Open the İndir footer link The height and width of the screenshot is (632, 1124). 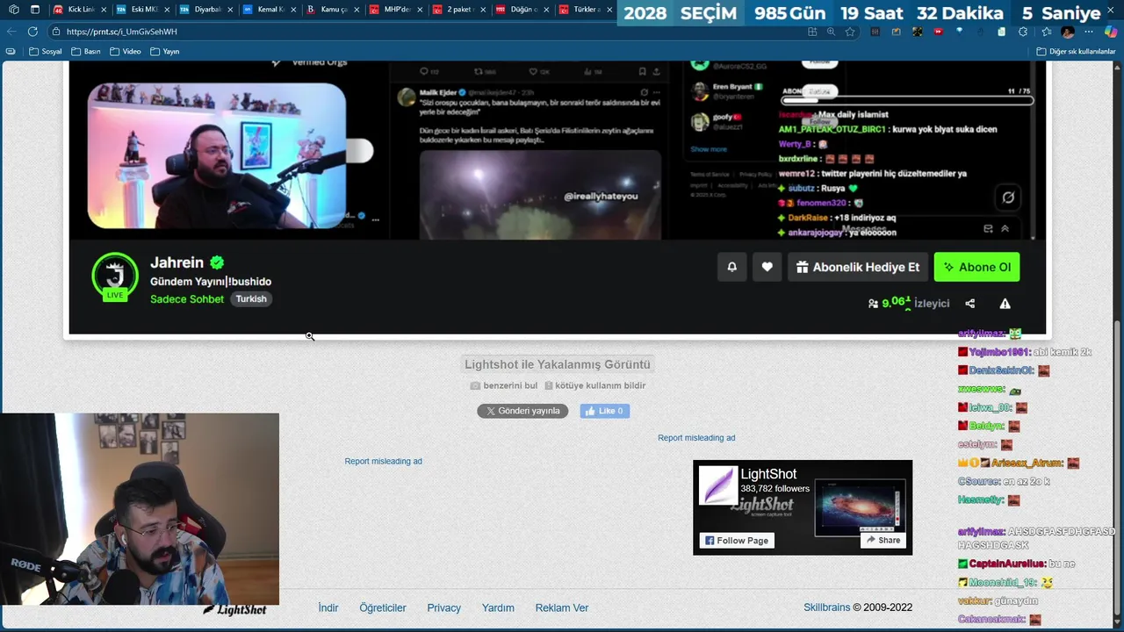click(328, 607)
